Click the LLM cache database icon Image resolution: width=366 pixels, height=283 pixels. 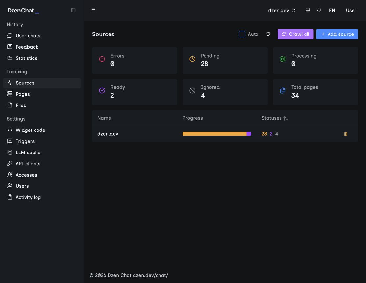[10, 153]
